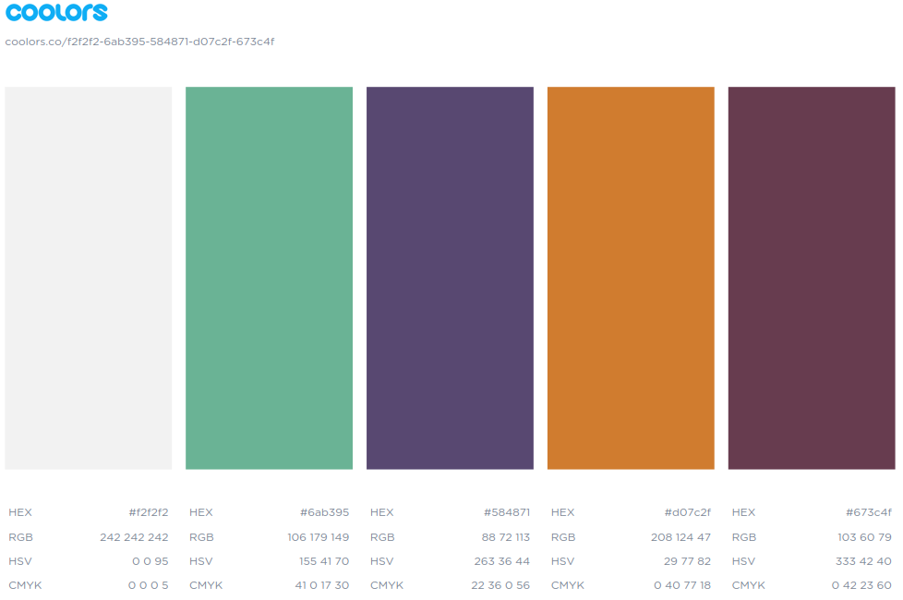Click HSV value 333 42 40
The image size is (903, 600).
coord(863,561)
